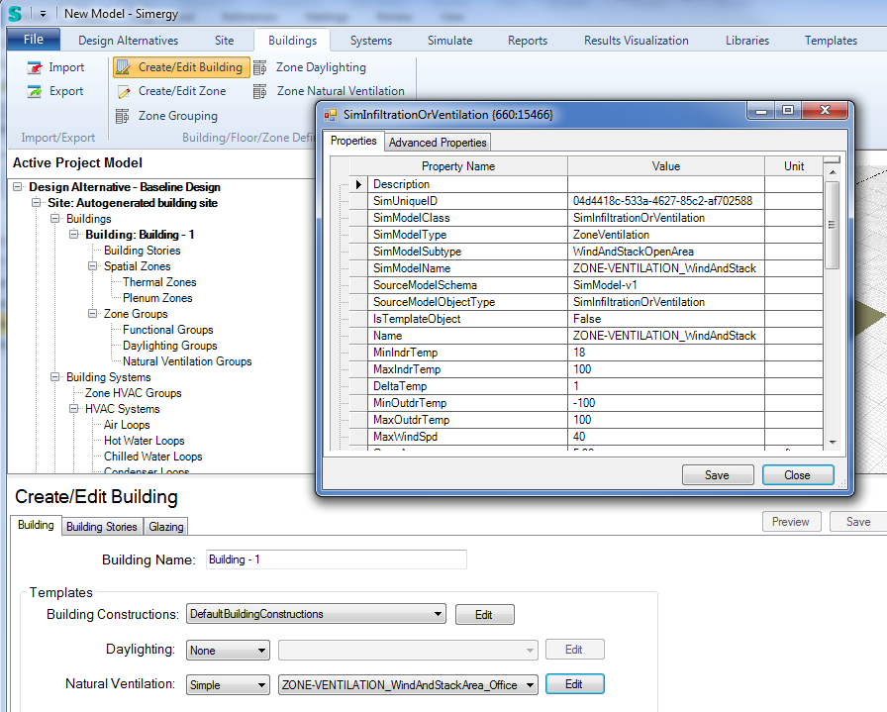Collapse the Design Alternative - Baseline Design node
Viewport: 887px width, 712px height.
click(18, 187)
